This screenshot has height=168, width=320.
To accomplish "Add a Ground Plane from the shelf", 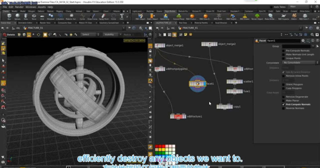I will point(179,16).
